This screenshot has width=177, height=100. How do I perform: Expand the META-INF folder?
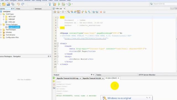(x=4, y=17)
